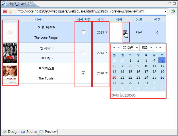Switch to the Design tab
This screenshot has width=178, height=136.
[11, 132]
